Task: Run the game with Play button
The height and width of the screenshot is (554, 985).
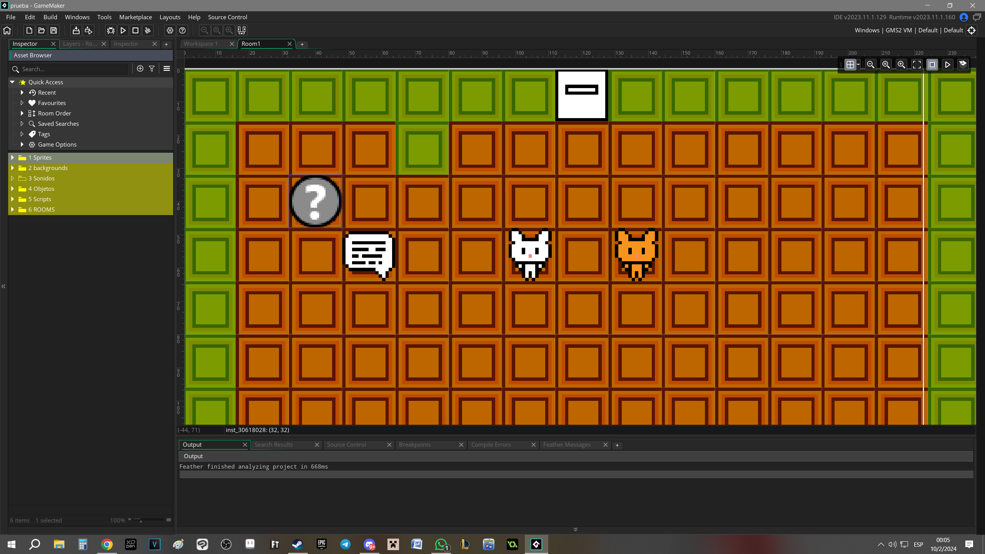Action: [123, 30]
